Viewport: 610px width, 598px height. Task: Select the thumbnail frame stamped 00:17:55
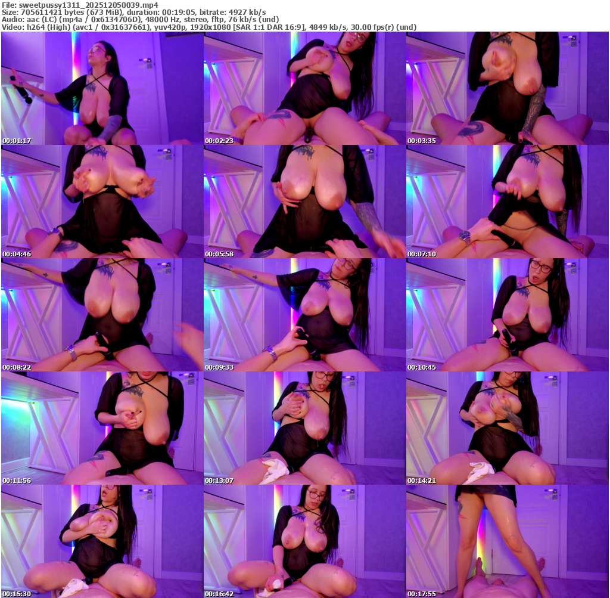(x=508, y=541)
